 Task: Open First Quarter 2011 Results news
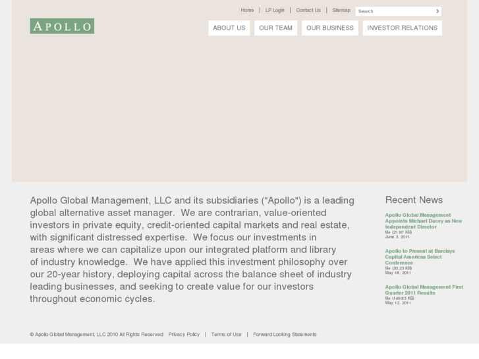click(x=424, y=290)
